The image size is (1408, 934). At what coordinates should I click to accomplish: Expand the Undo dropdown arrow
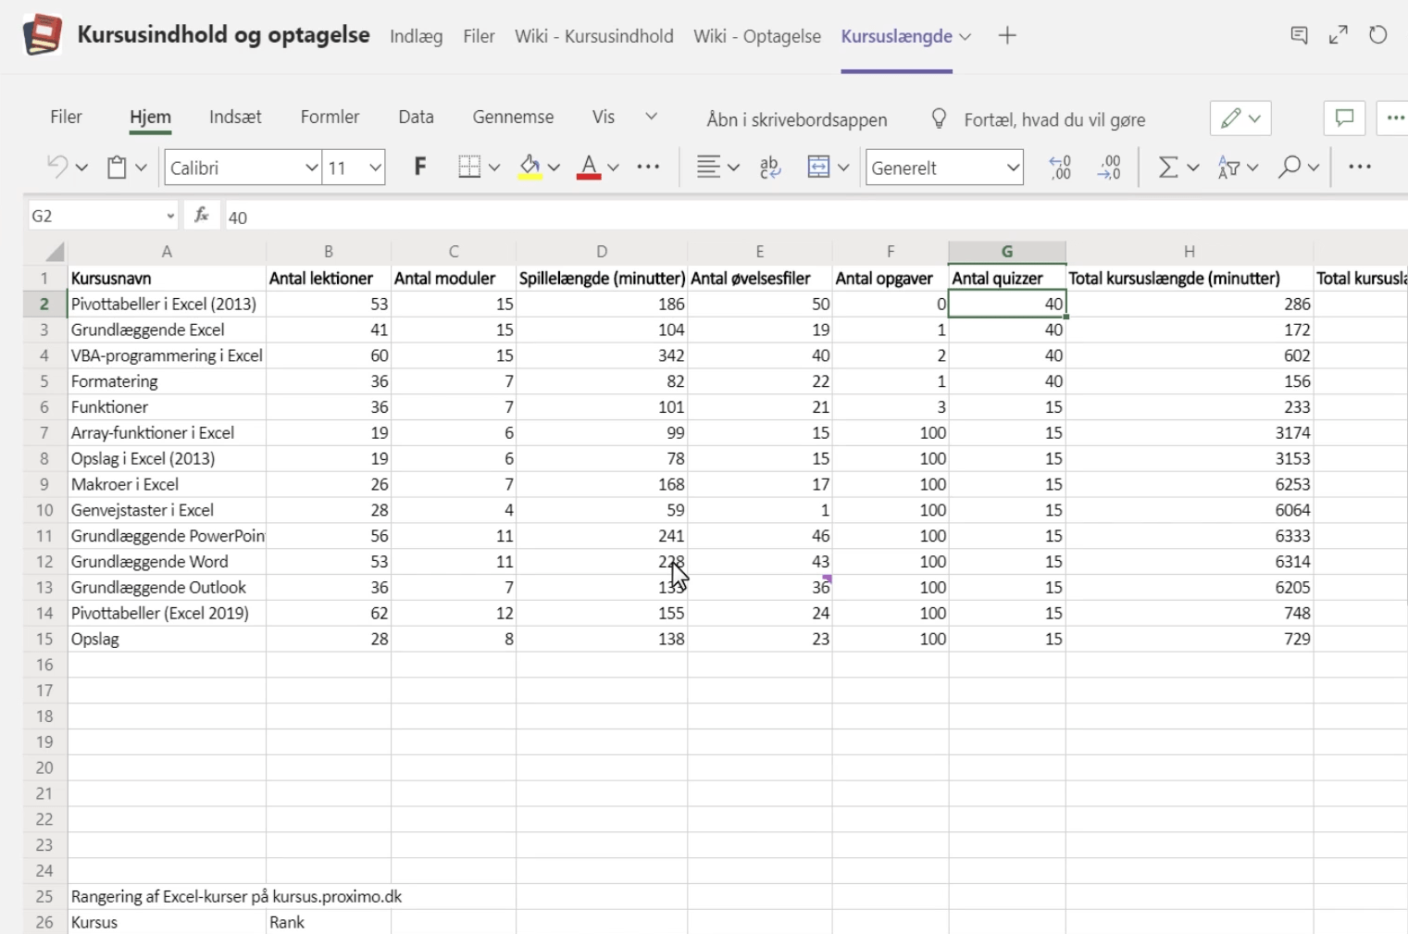81,168
